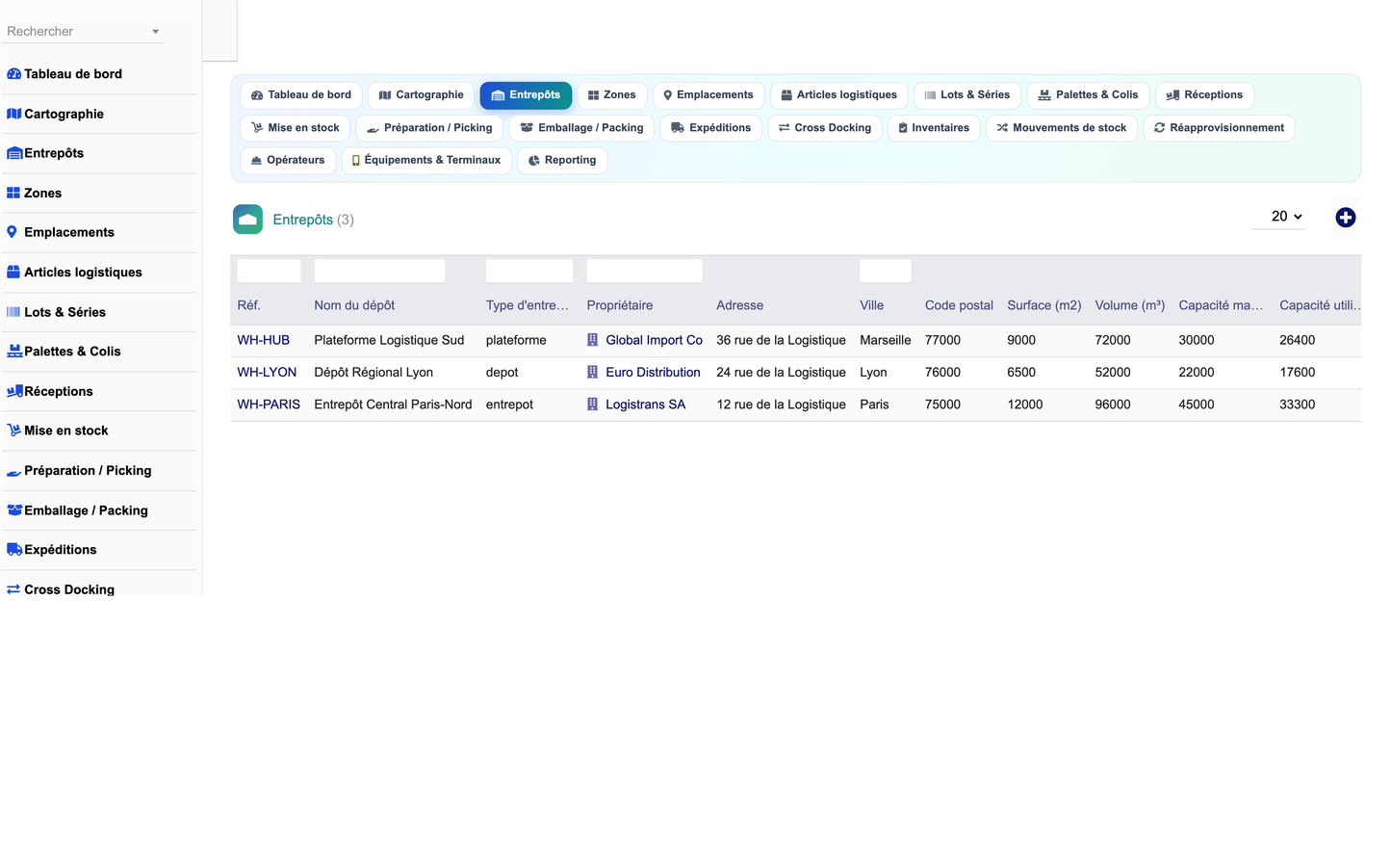
Task: Open the Articles logistiques top tab
Action: click(839, 95)
